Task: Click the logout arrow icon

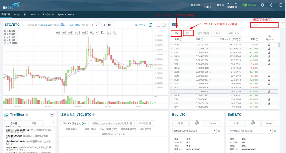Action: pos(280,5)
